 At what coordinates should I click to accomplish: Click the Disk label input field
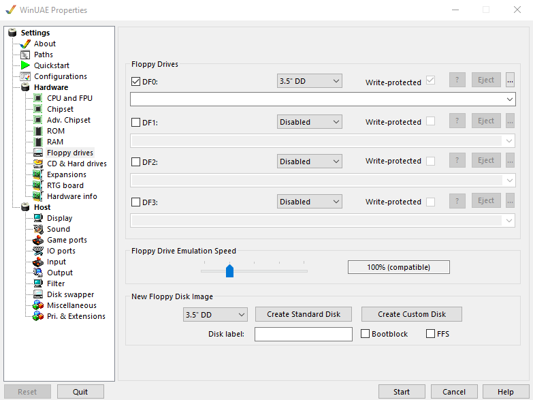point(304,335)
